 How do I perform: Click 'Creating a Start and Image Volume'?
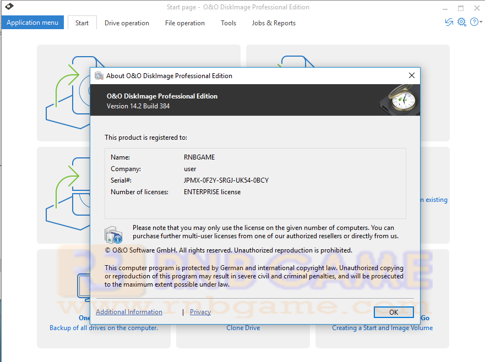pos(382,328)
